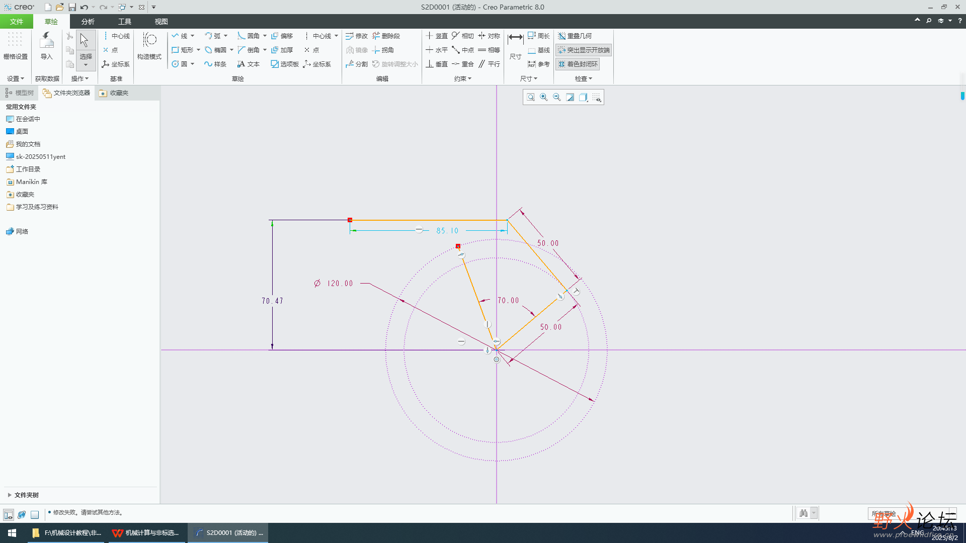Click the 分割 divide tool
The image size is (966, 543).
[357, 64]
